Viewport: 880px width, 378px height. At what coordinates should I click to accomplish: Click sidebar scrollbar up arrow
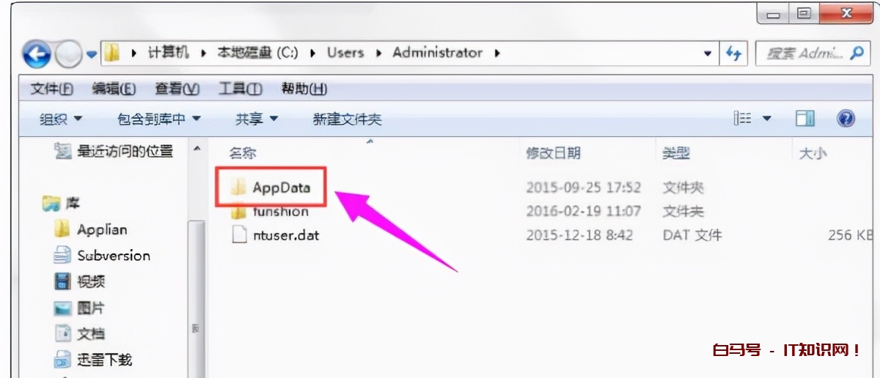196,149
